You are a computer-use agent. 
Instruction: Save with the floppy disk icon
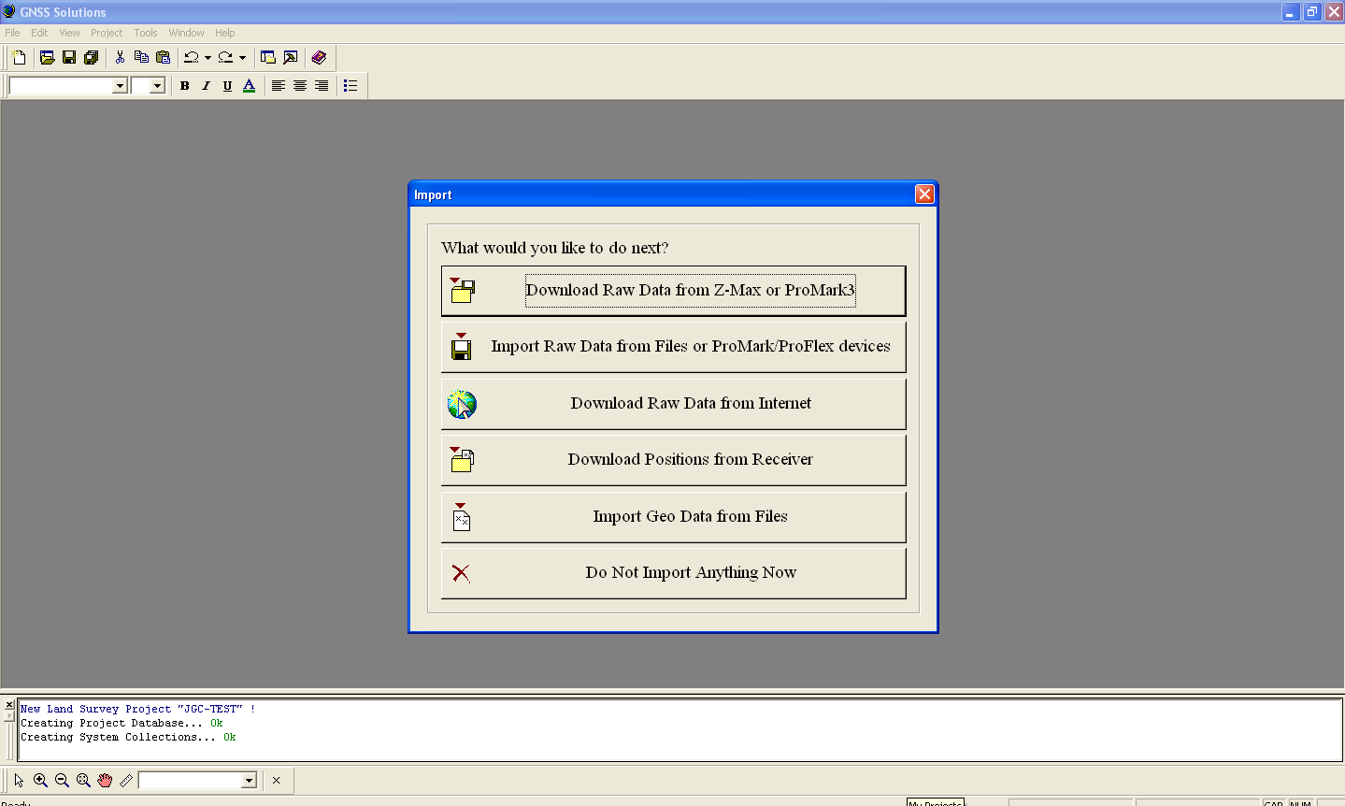coord(69,57)
